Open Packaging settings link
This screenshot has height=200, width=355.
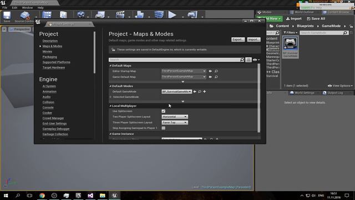click(x=49, y=57)
